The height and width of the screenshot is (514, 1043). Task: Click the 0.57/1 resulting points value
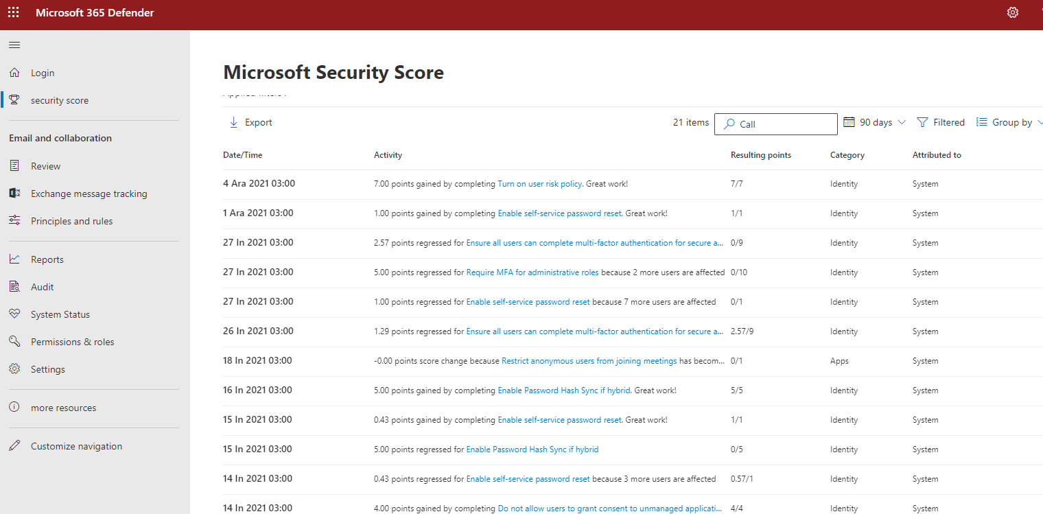click(742, 479)
